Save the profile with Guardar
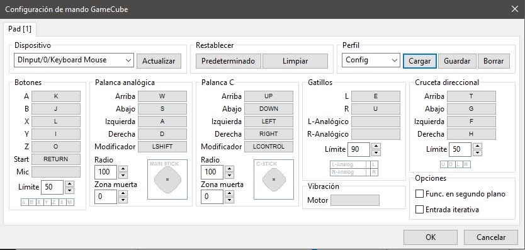Screen dimensions: 525x250 pyautogui.click(x=457, y=61)
